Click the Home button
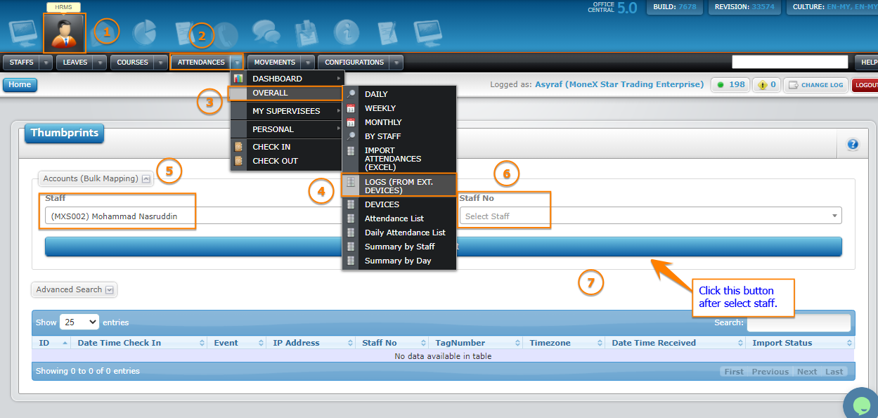 (20, 84)
